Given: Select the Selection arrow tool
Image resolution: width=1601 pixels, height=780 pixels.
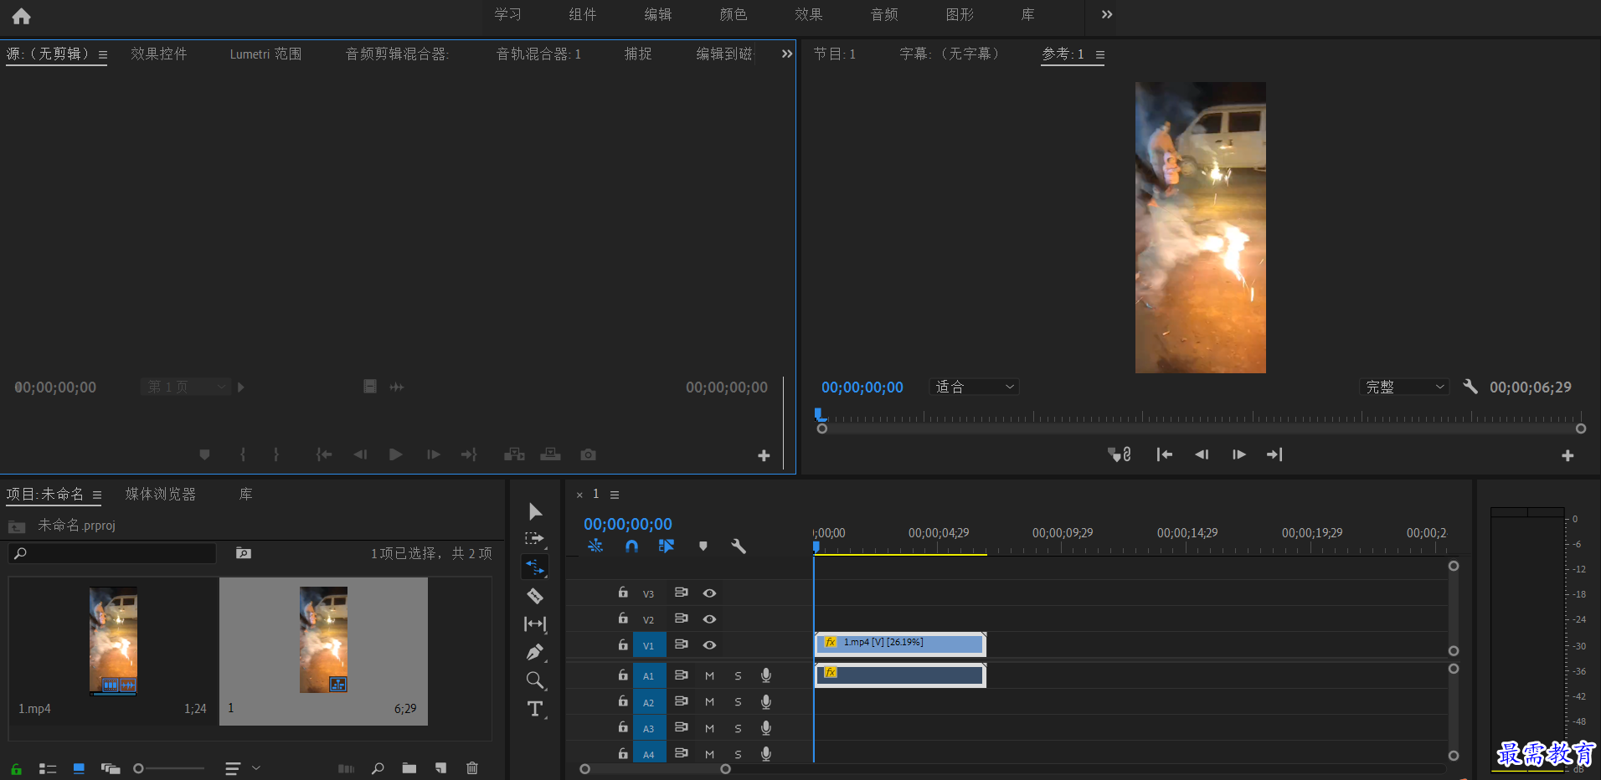Looking at the screenshot, I should point(535,511).
